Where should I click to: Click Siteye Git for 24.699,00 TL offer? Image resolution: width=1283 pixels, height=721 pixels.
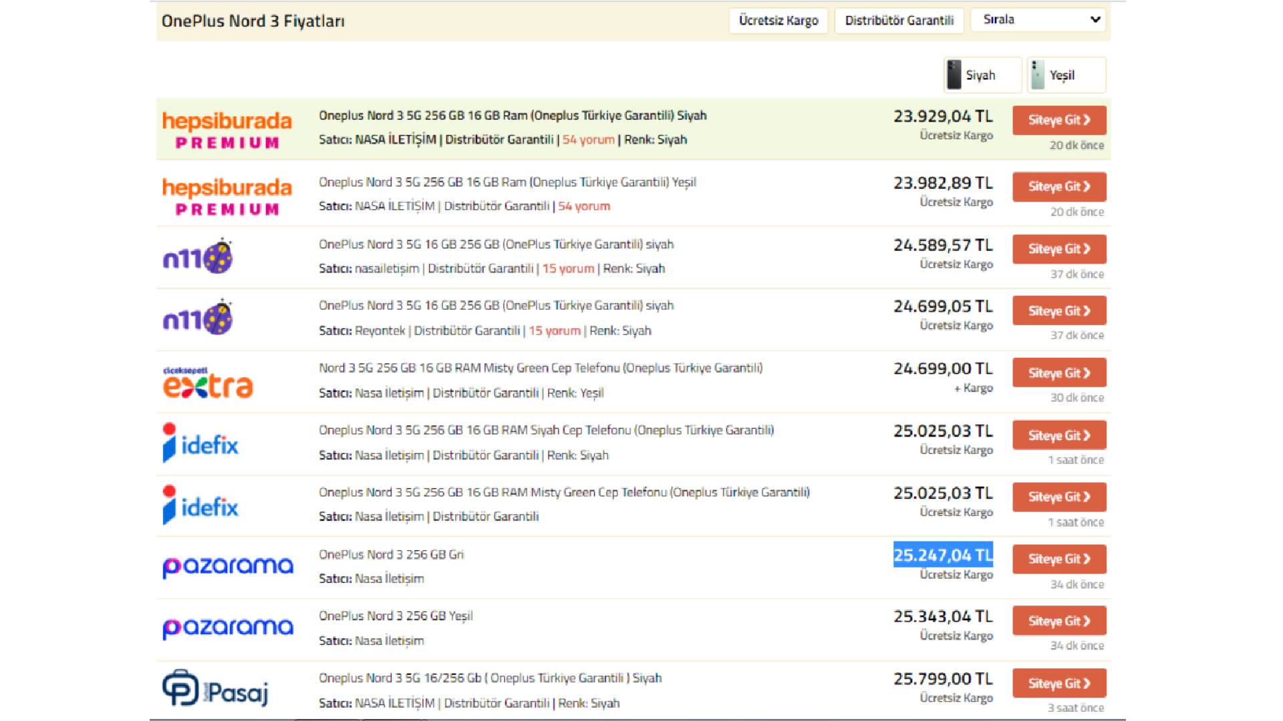1059,373
